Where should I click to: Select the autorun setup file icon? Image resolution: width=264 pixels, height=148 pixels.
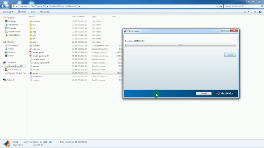[x=31, y=49]
